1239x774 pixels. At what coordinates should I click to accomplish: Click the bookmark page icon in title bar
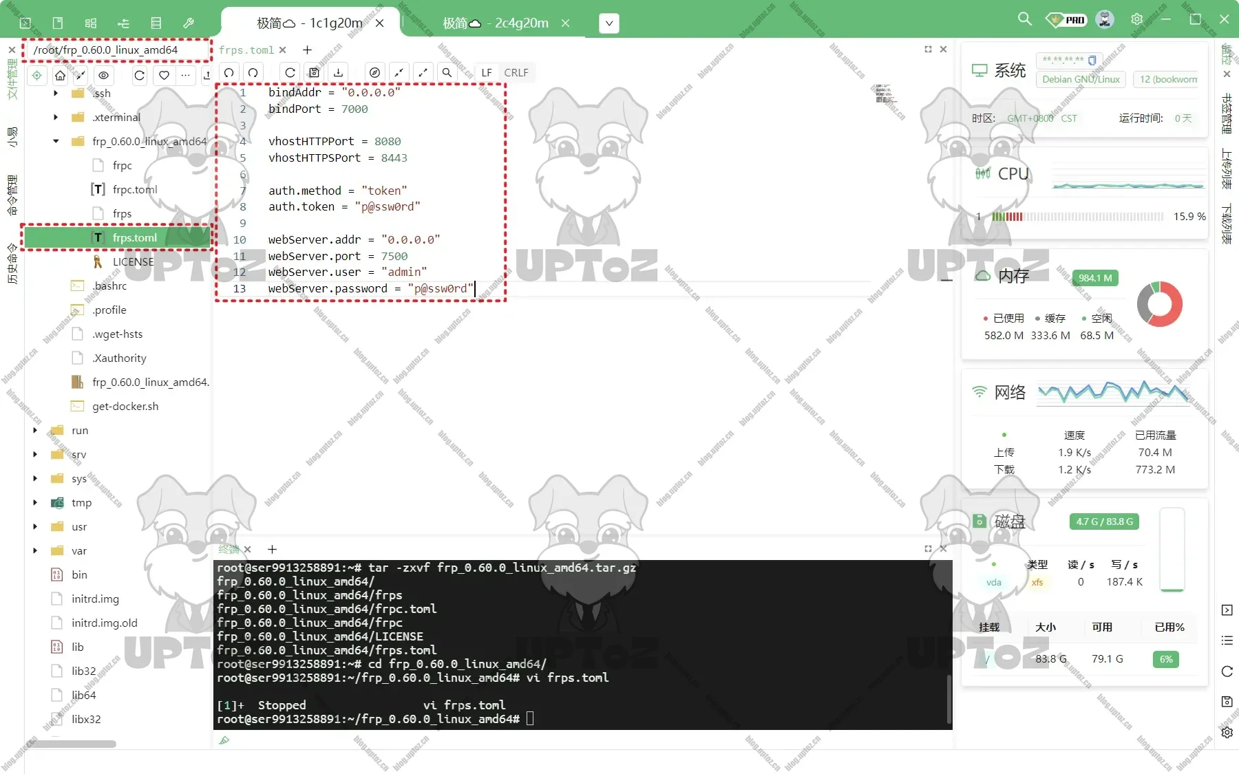[x=58, y=23]
